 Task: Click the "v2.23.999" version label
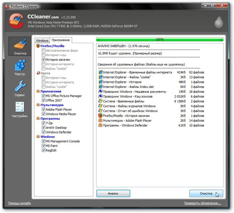coord(69,17)
